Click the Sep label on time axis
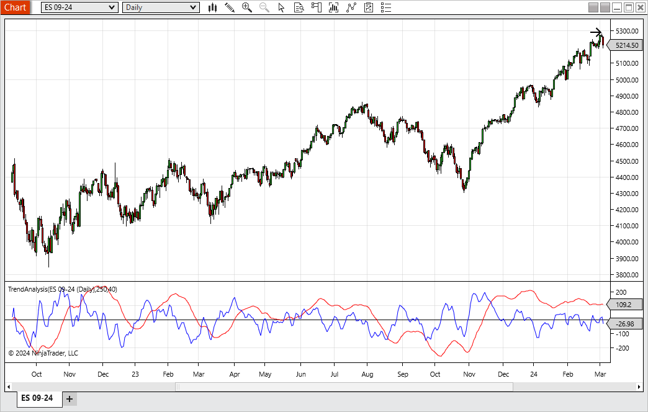This screenshot has width=648, height=412. [403, 374]
